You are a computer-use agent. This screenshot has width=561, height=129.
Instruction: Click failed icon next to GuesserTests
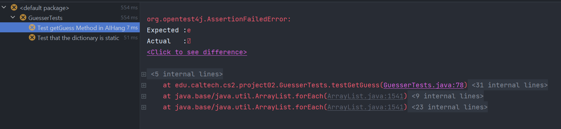point(23,17)
